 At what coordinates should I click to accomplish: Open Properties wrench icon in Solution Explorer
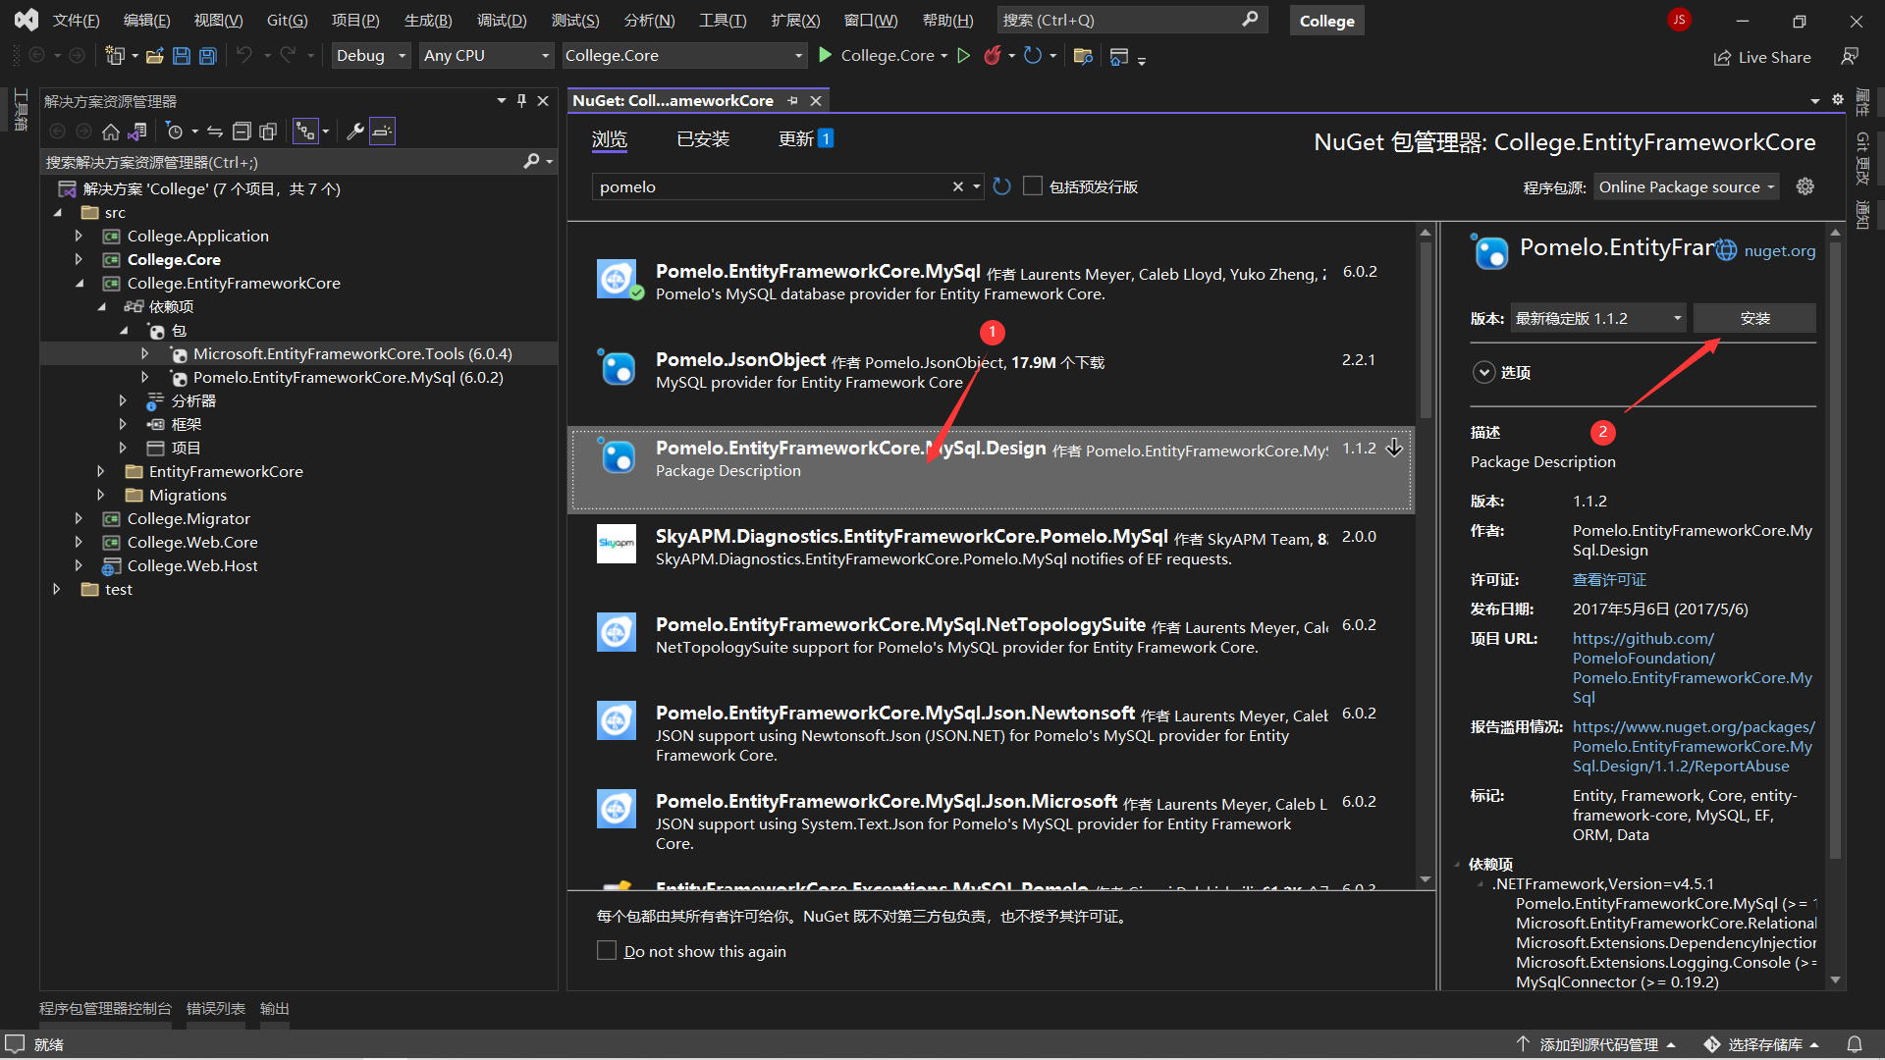(355, 132)
